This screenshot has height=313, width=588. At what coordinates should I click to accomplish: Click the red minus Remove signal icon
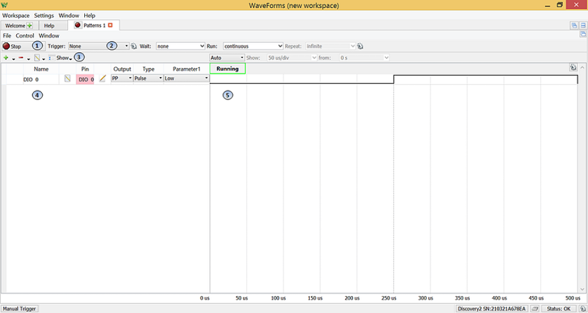click(x=21, y=58)
